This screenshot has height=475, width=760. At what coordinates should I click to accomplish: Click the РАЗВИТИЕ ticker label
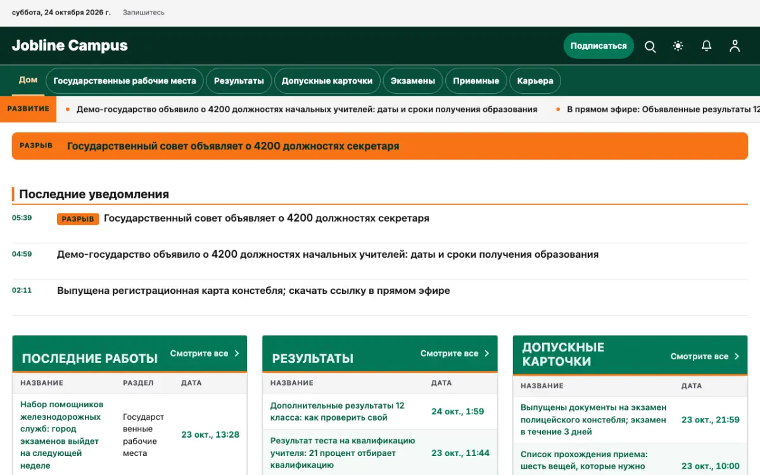coord(28,109)
